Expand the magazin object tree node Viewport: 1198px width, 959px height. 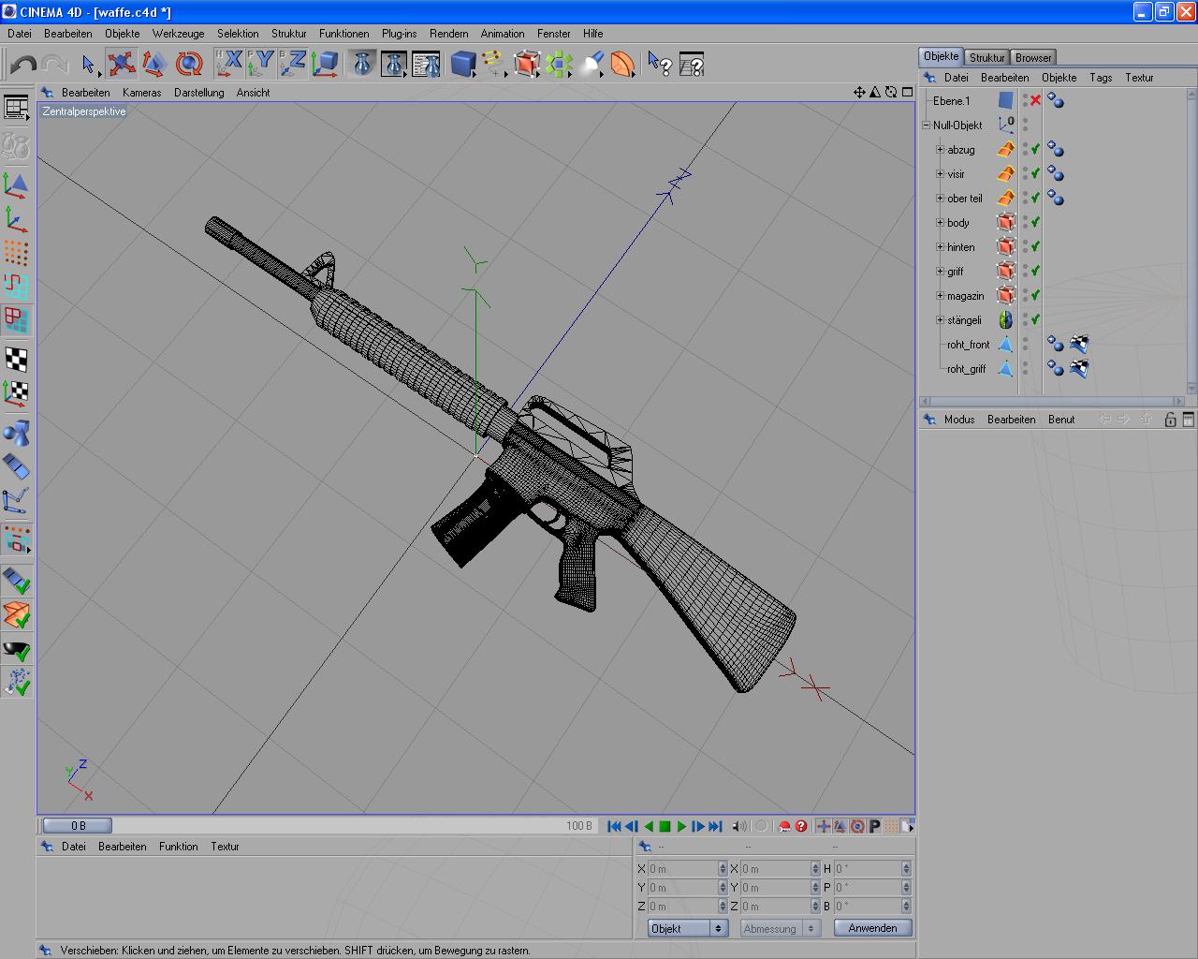[x=940, y=296]
